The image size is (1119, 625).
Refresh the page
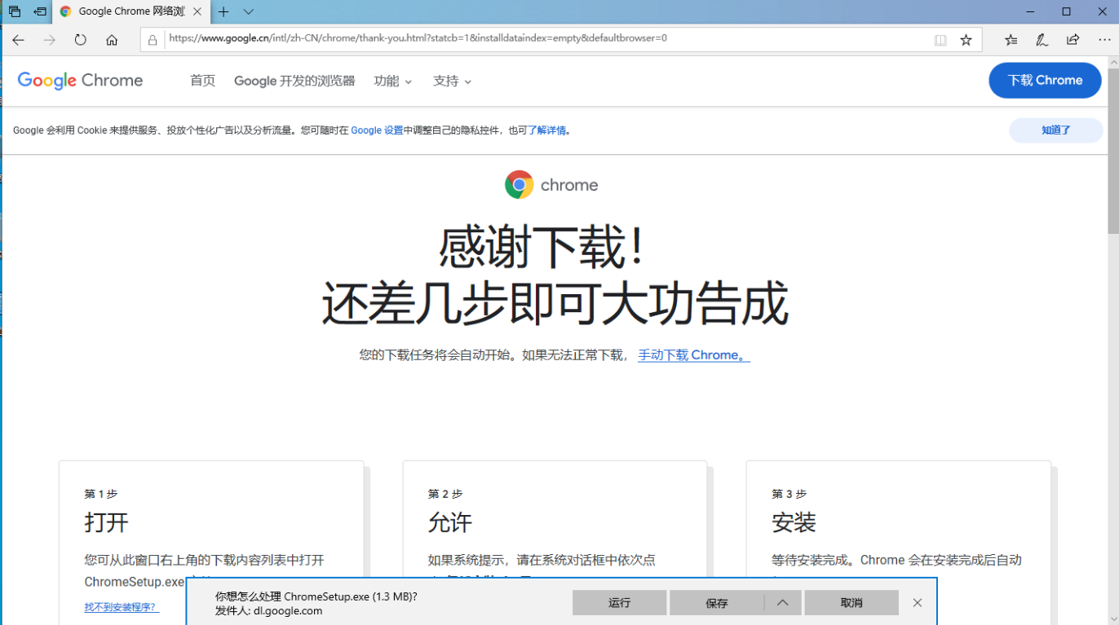[x=80, y=40]
